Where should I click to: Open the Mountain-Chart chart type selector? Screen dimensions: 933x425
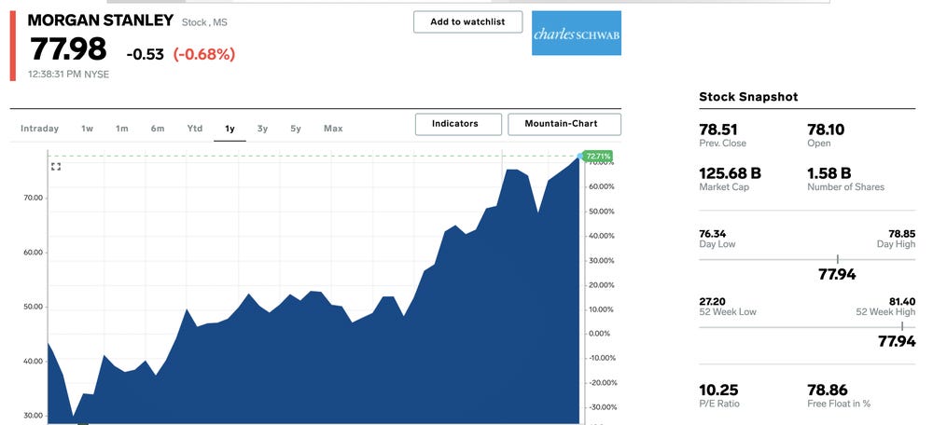pos(564,124)
